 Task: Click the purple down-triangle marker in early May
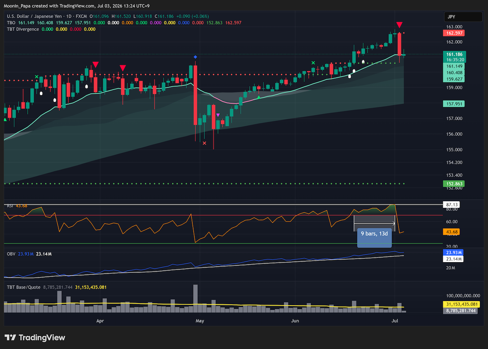pyautogui.click(x=218, y=115)
